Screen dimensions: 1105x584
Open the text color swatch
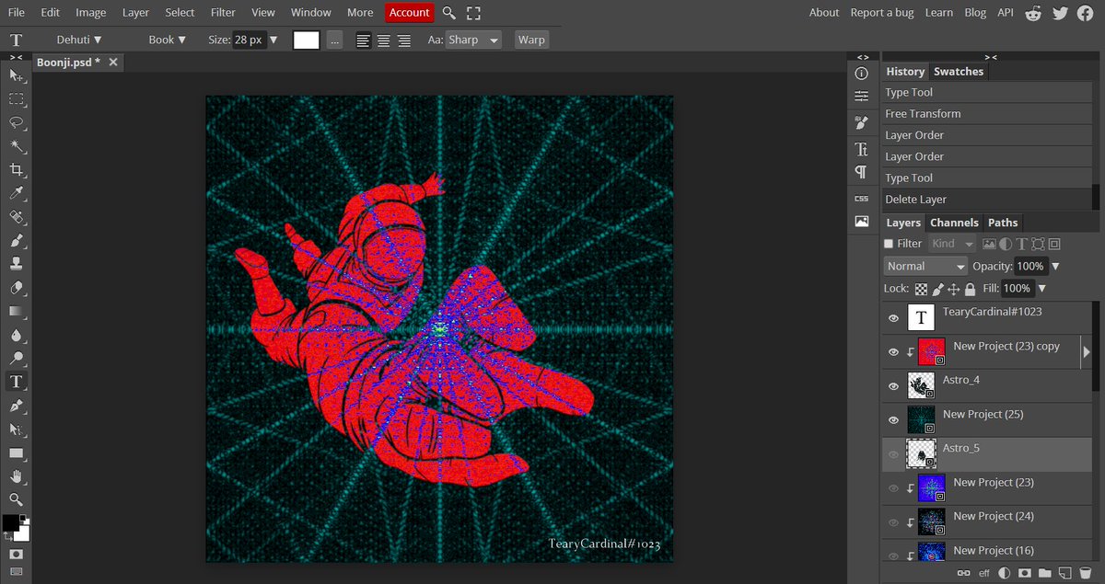point(306,40)
